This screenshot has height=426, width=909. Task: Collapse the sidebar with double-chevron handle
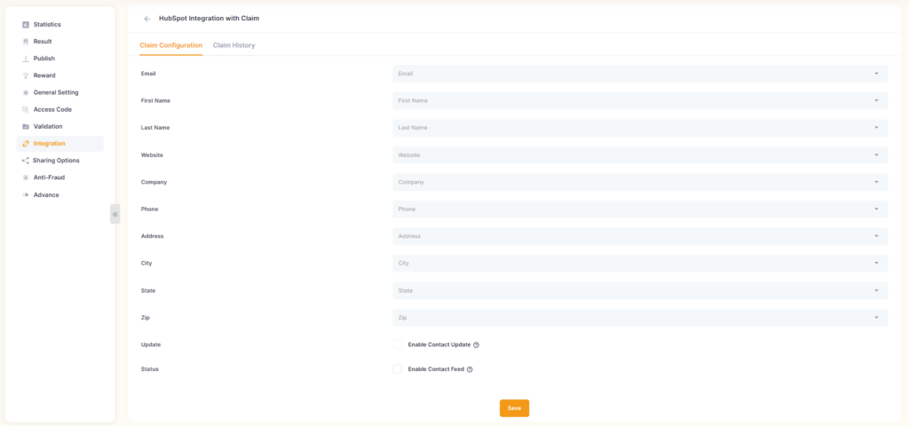115,214
